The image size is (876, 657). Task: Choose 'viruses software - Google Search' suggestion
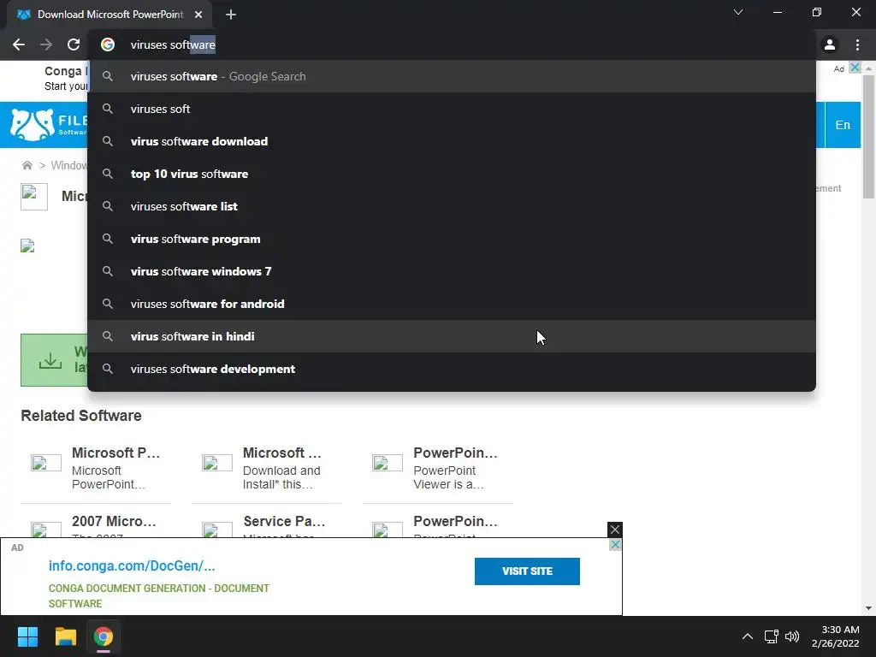452,76
